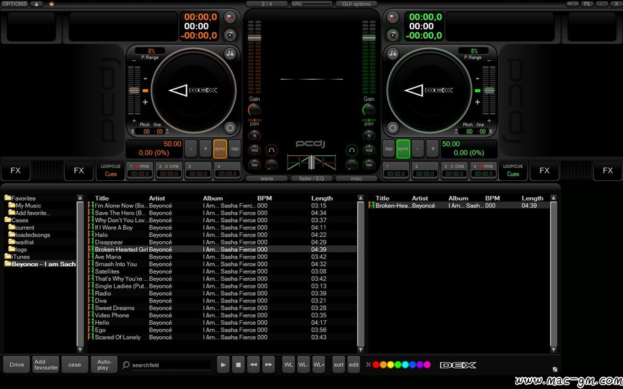
Task: Fast forward the browser preview
Action: [x=269, y=365]
